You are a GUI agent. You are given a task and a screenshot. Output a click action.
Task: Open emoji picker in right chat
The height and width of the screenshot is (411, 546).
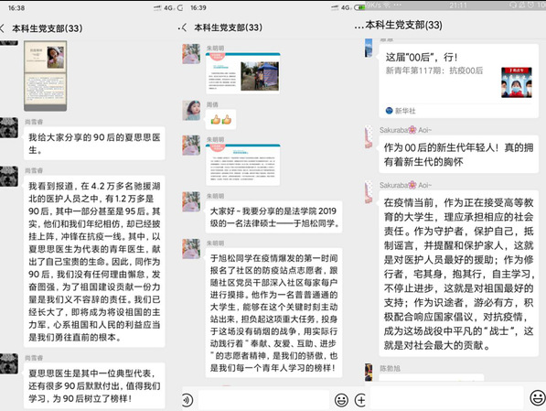pos(538,397)
